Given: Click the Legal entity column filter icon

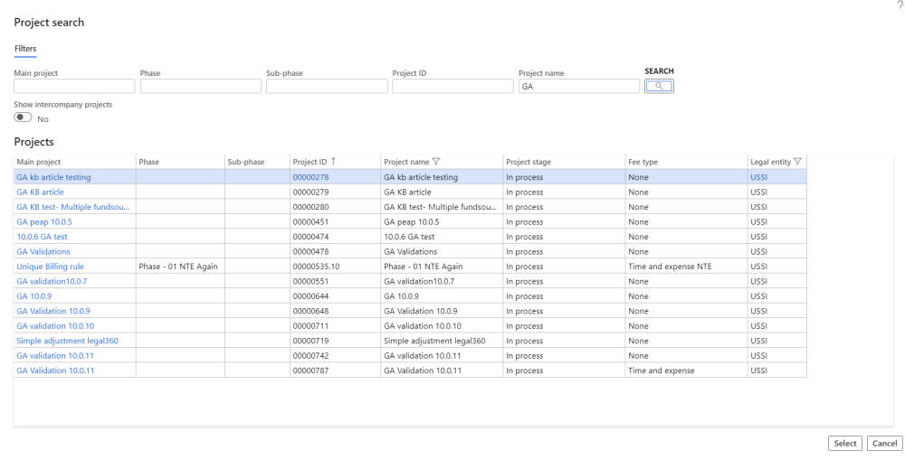Looking at the screenshot, I should click(x=797, y=162).
